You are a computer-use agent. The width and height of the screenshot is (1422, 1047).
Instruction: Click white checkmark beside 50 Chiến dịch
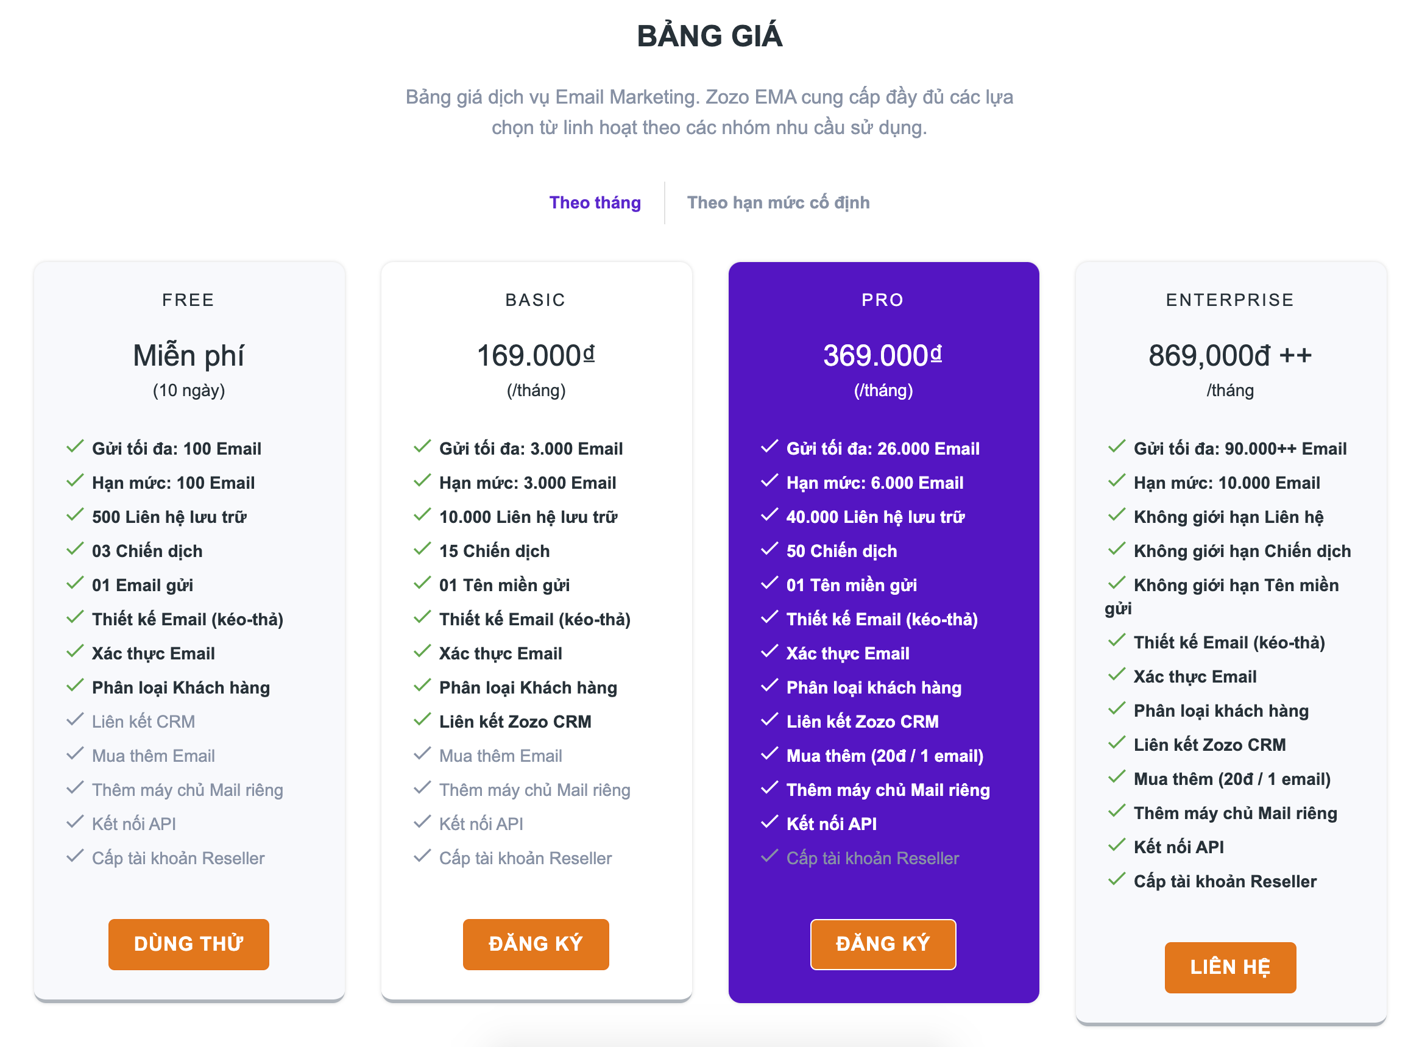(x=769, y=549)
